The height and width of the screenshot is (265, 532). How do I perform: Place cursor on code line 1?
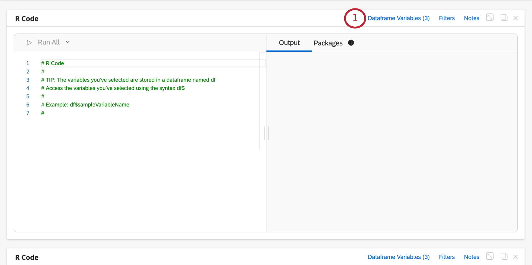[125, 63]
